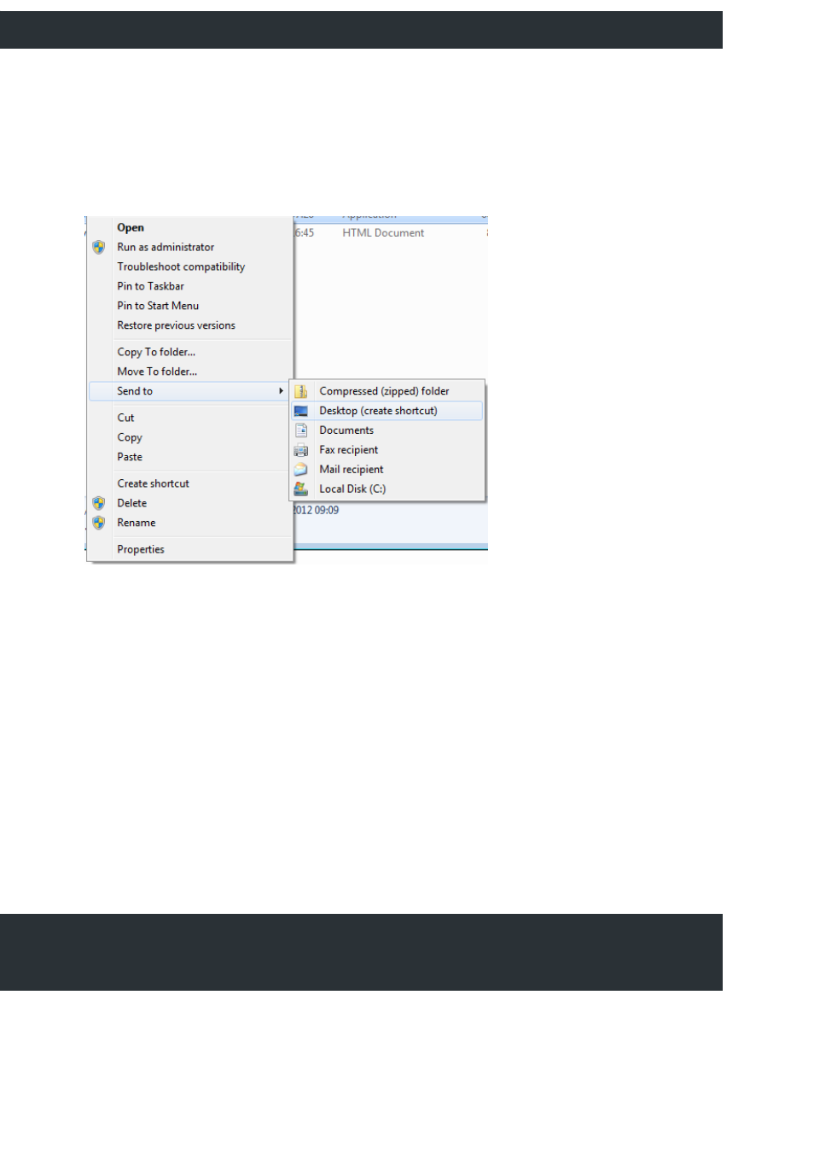Screen dimensions: 814x1153
Task: Choose Restore previous versions
Action: click(x=190, y=326)
